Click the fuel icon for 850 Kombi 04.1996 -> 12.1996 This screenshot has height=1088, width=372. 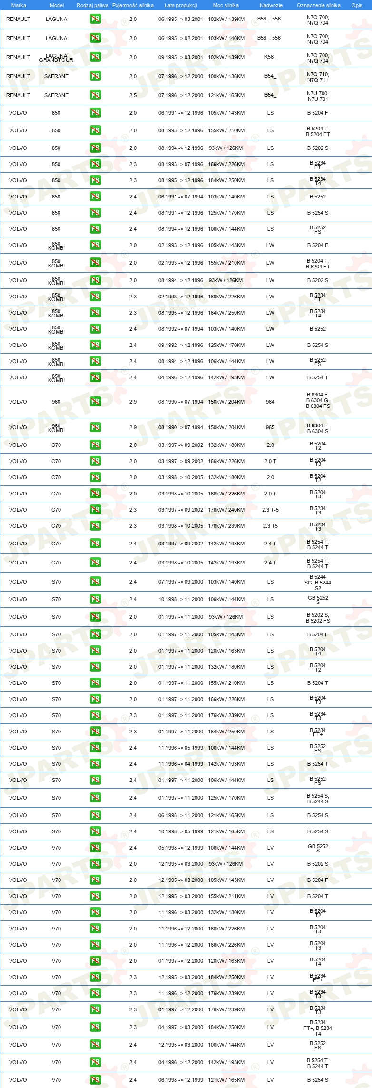click(95, 377)
